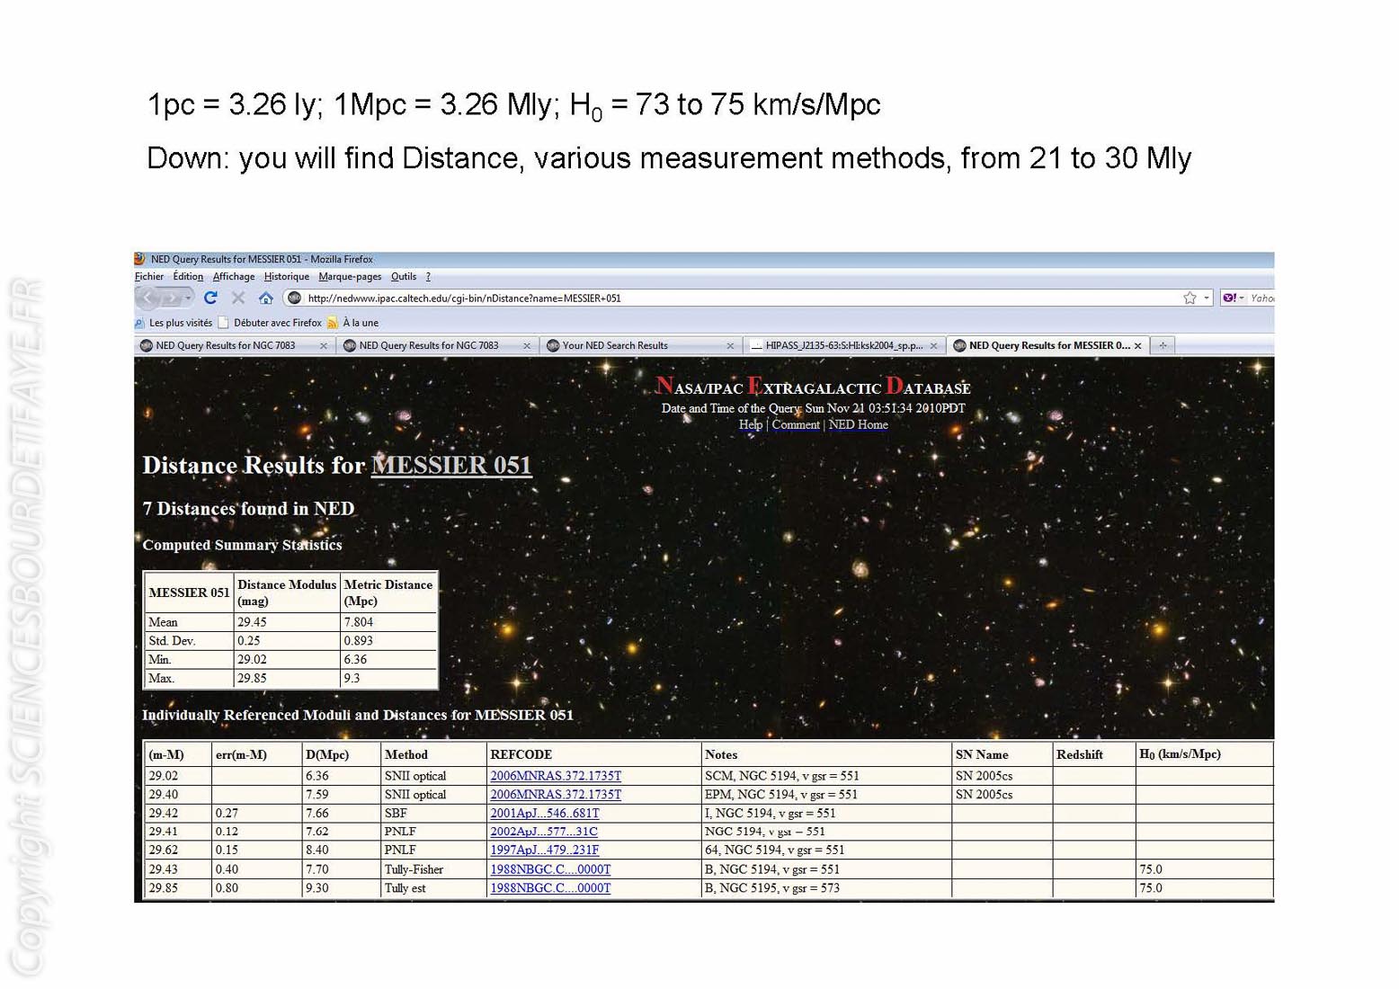Open the back/forward history dropdown arrow

pos(187,298)
